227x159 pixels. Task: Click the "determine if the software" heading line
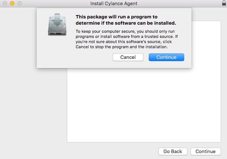[125, 23]
